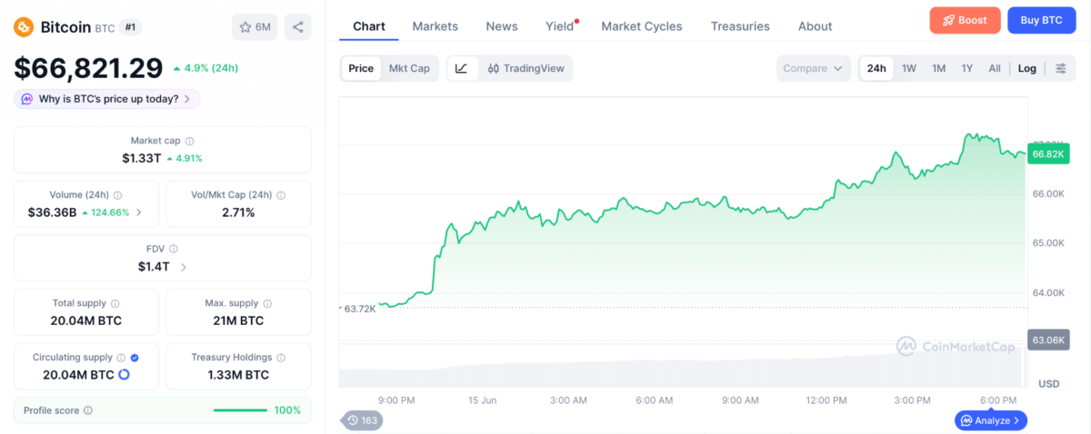
Task: Select the 1Y time range
Action: (966, 68)
